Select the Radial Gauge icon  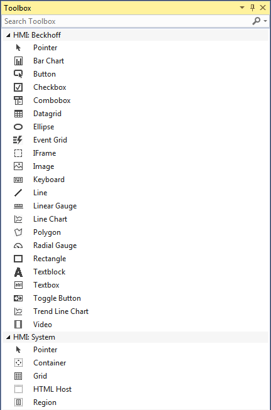18,245
